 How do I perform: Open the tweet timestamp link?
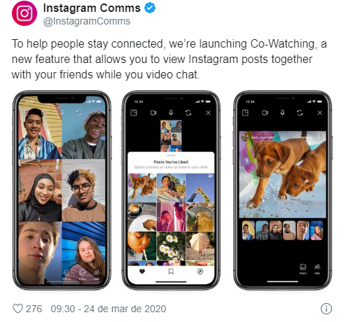109,309
